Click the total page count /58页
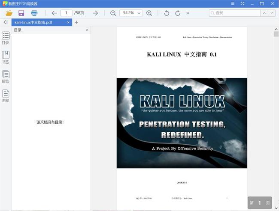The height and width of the screenshot is (211, 279). (x=79, y=13)
